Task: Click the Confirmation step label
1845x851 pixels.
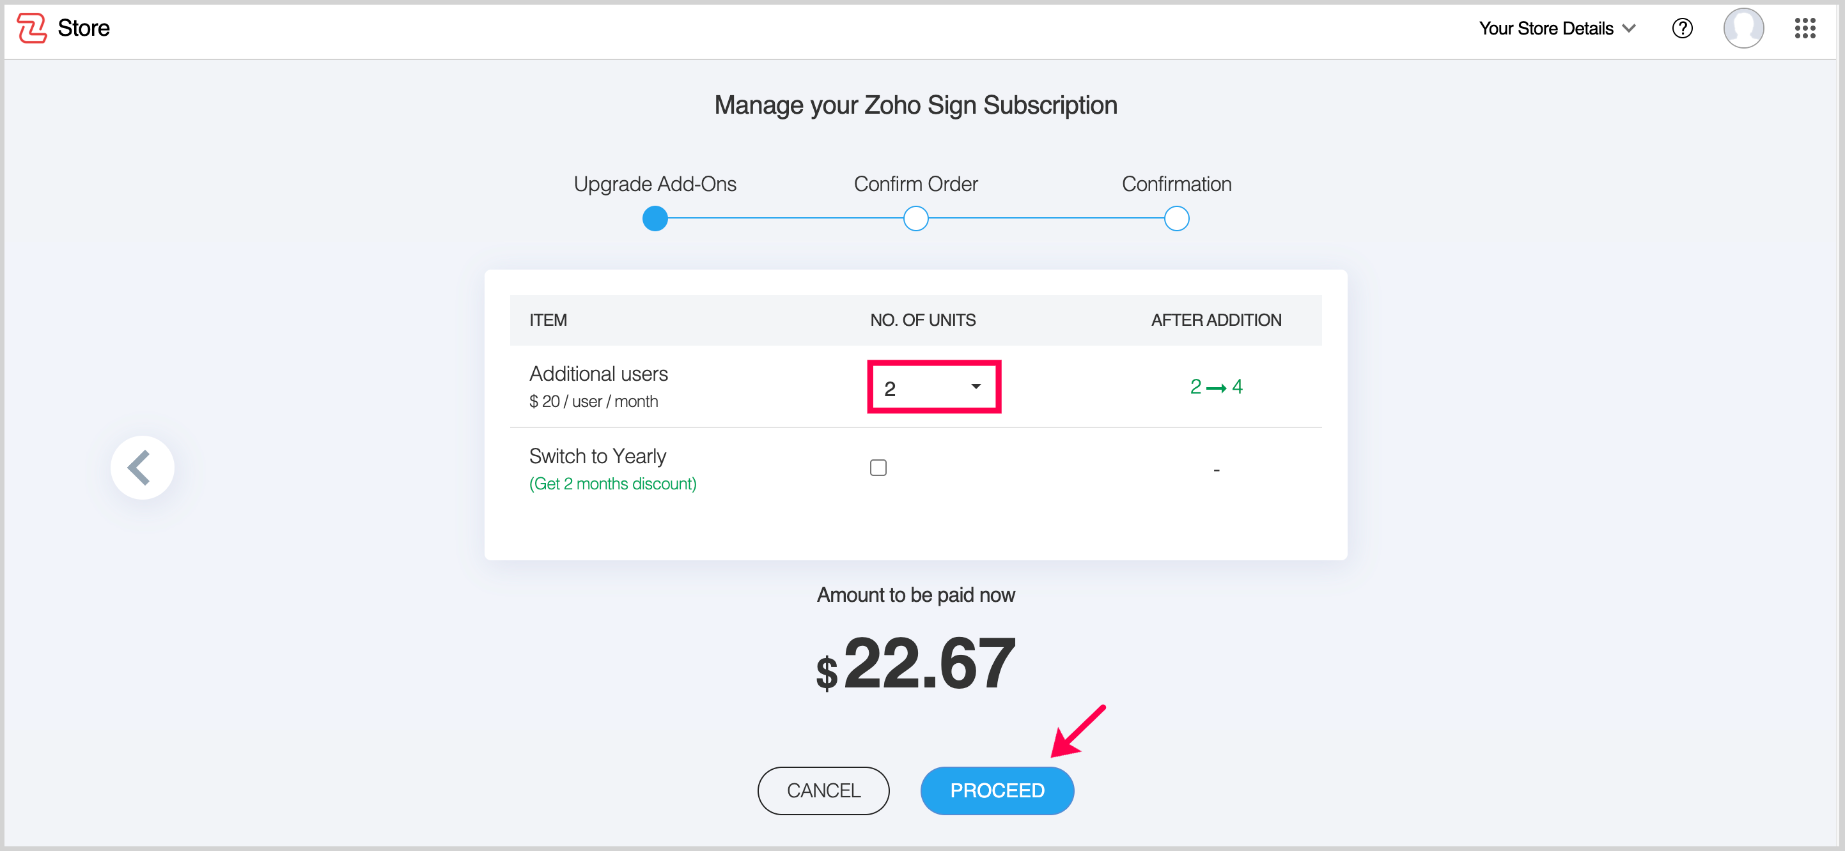Action: point(1176,184)
